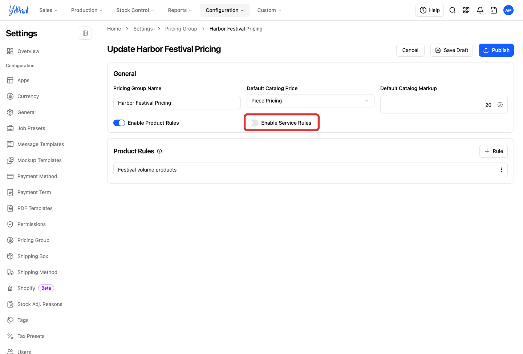Disable the Enable Product Rules toggle
Screen dimensions: 523x354
coord(119,123)
